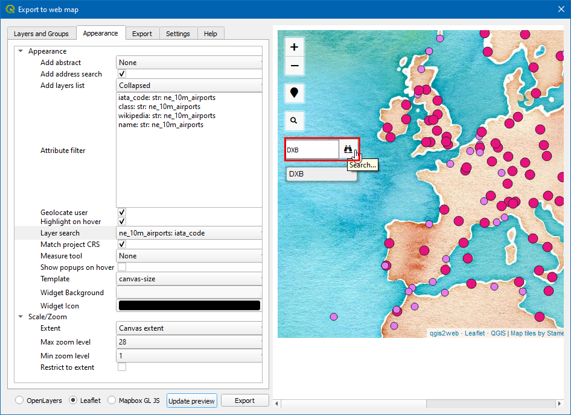Click the magnifier address search icon
Image resolution: width=571 pixels, height=415 pixels.
[294, 120]
